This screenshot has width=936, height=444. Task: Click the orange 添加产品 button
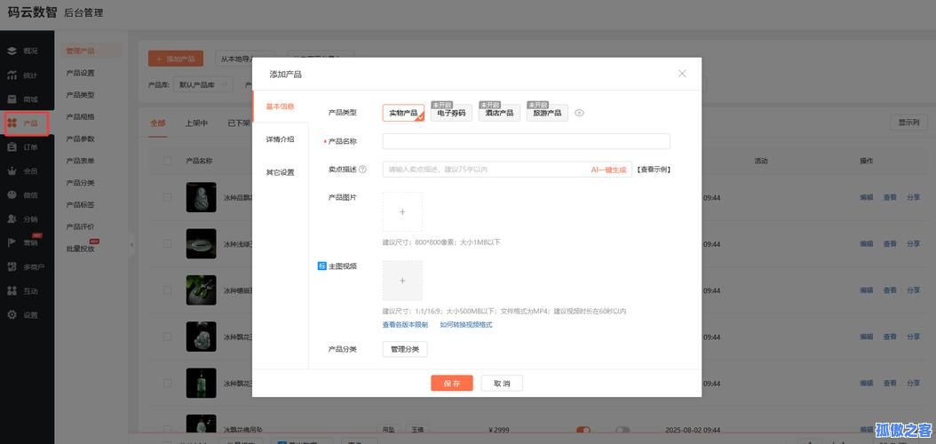click(x=176, y=59)
